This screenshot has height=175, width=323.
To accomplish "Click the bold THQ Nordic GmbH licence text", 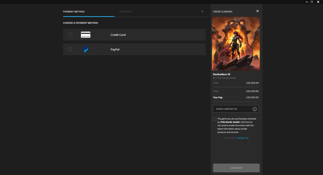I will pos(229,122).
